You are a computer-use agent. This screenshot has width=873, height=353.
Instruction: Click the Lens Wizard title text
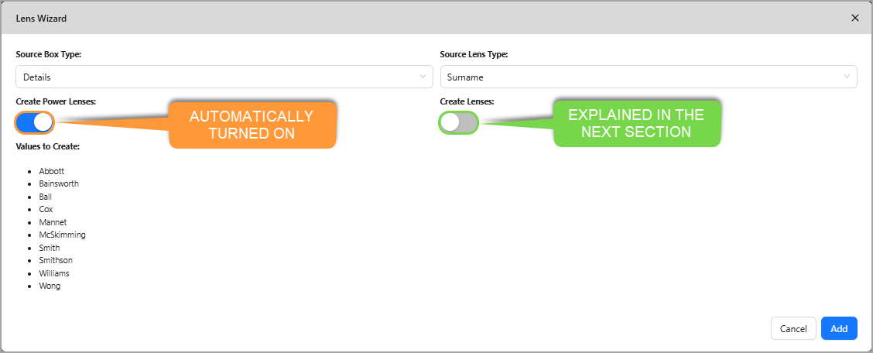point(40,18)
